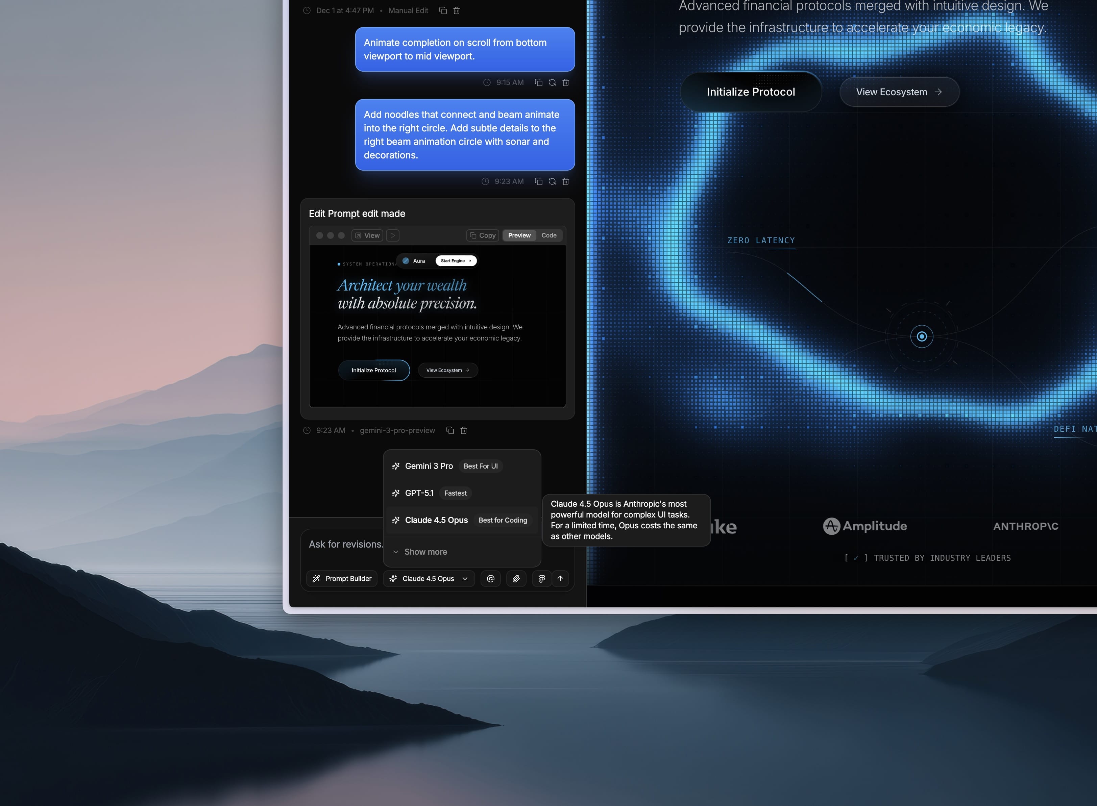Choose GPT-5.1 as the model
1097x806 pixels.
[420, 493]
